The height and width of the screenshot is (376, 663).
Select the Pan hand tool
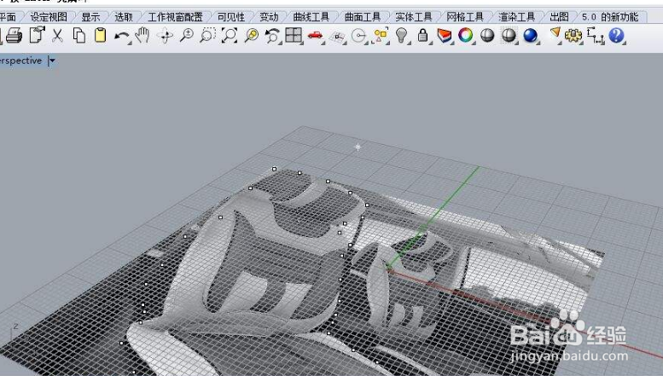coord(142,35)
